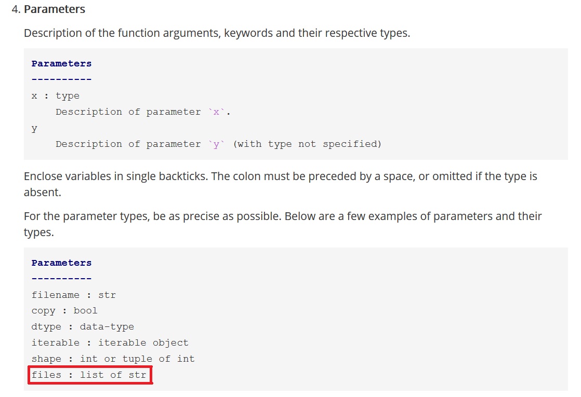Click the "filename : str" line

coord(73,295)
